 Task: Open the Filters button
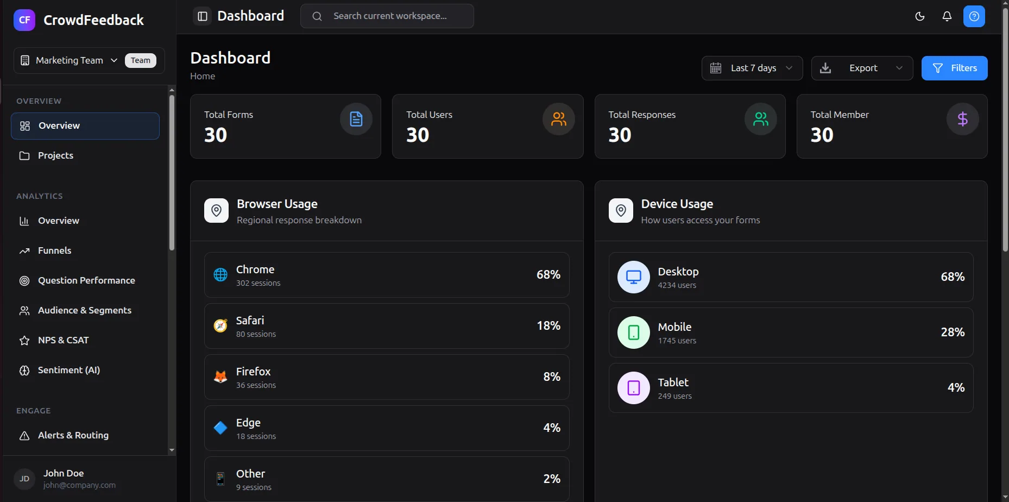(955, 68)
